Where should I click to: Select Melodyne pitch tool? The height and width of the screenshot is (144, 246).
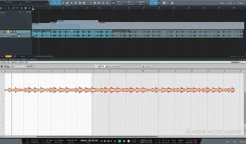106,66
